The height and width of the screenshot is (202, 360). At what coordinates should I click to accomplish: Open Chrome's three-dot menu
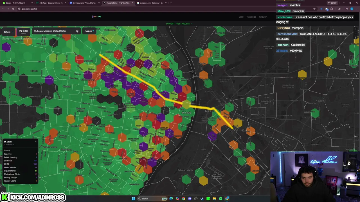[357, 9]
